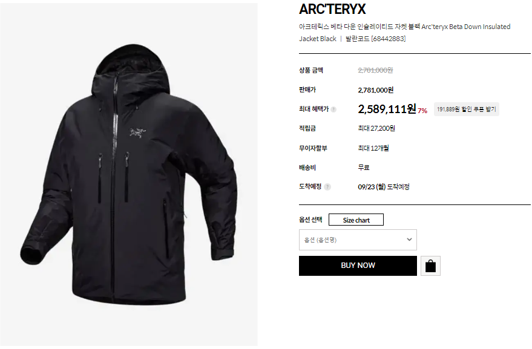This screenshot has width=532, height=349.
Task: Open the 도착예정 help question icon
Action: (327, 187)
